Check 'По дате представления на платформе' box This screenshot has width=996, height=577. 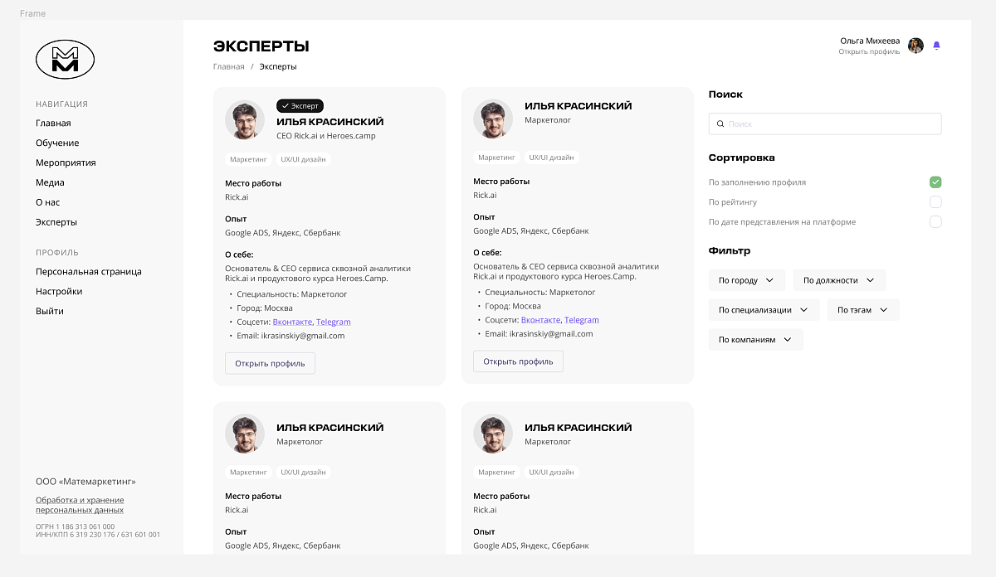935,222
